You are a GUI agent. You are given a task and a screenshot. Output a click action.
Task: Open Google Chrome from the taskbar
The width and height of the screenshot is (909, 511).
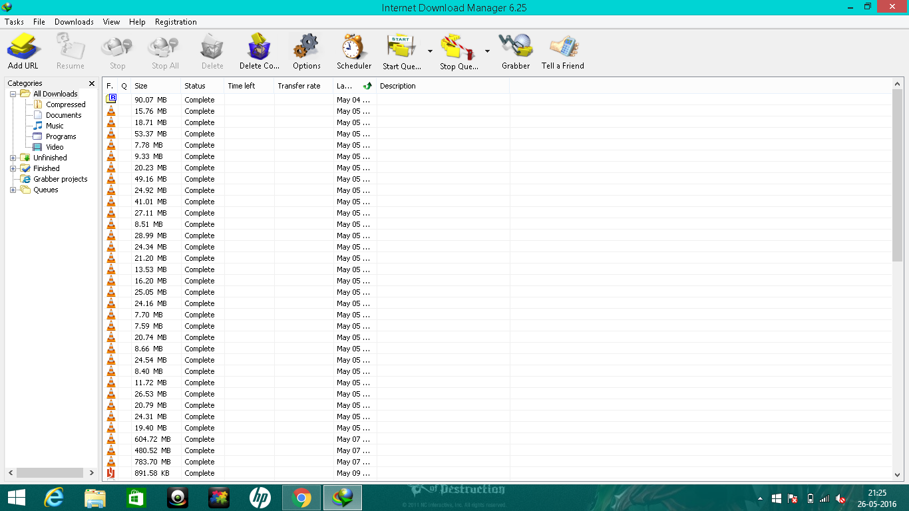(301, 498)
